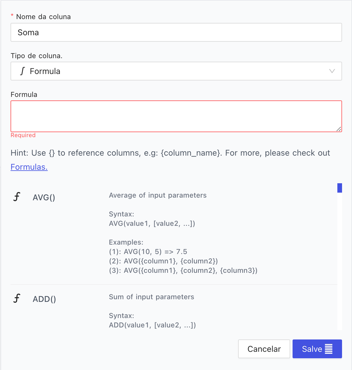Click the red asterisk before Nome da coluna
The width and height of the screenshot is (352, 370).
pos(12,17)
